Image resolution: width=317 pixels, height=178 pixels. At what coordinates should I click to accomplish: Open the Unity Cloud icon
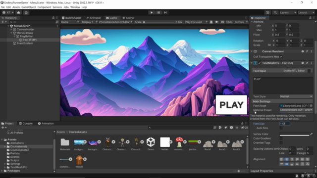click(x=19, y=12)
